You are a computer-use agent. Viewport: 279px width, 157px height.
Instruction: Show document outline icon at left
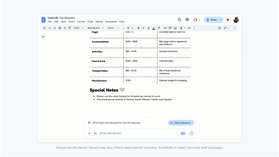click(43, 37)
